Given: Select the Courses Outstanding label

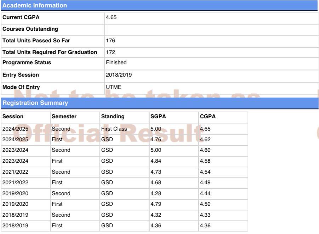Looking at the screenshot, I should [30, 29].
